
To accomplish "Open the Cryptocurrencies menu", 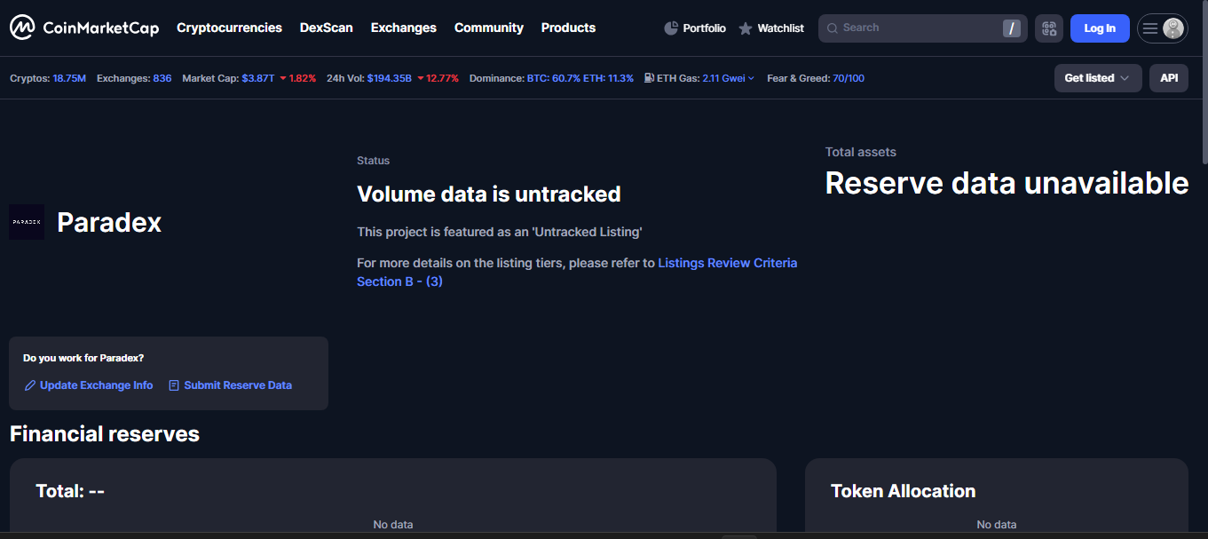I will [x=229, y=28].
